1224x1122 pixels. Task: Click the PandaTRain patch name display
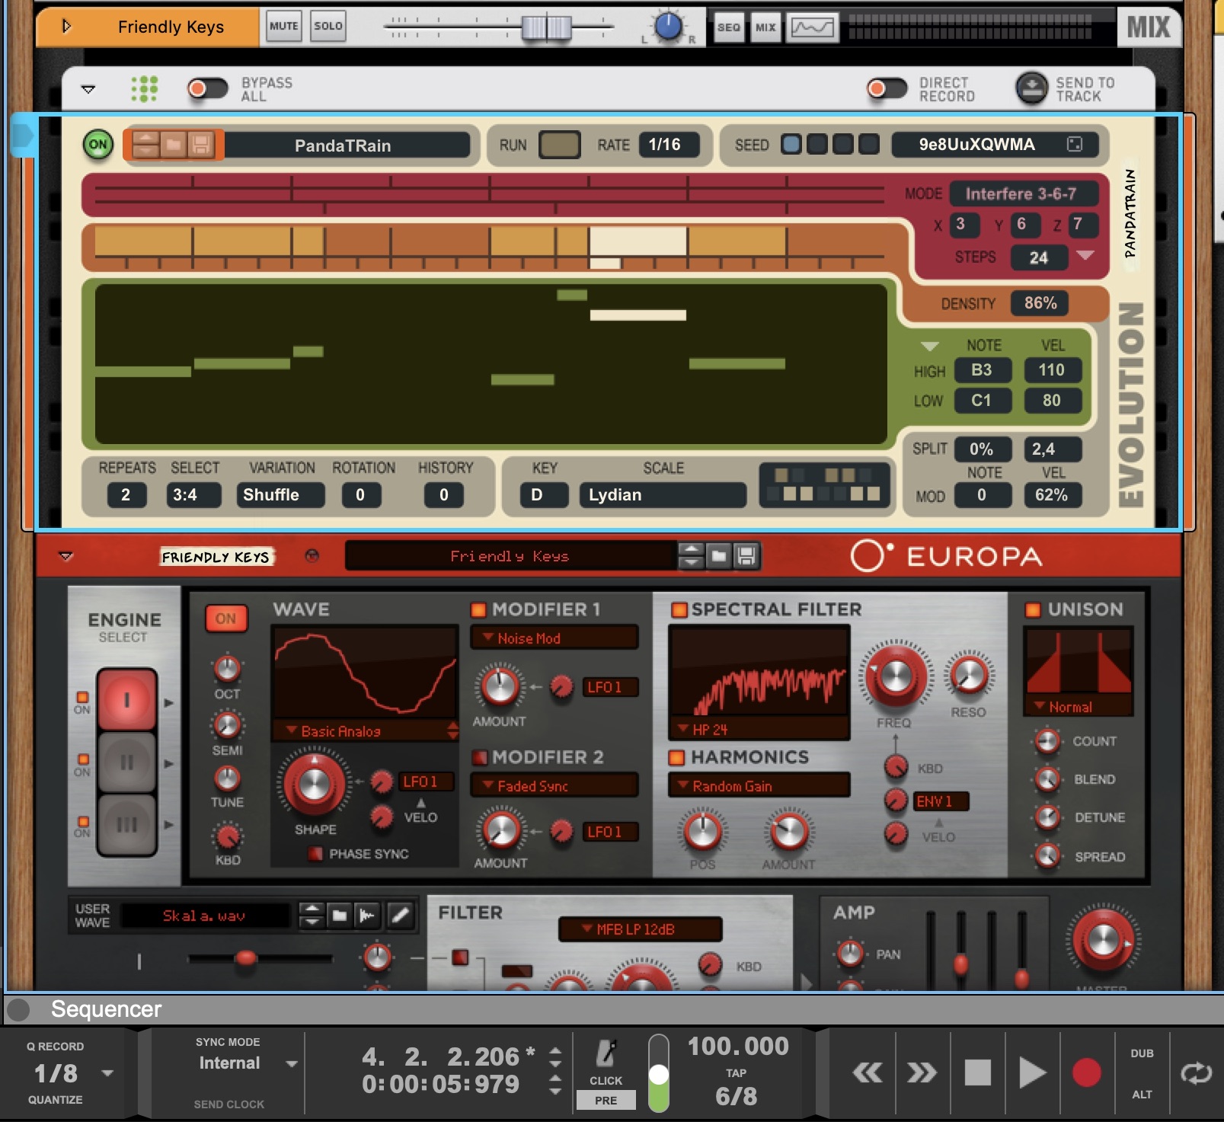[x=347, y=145]
